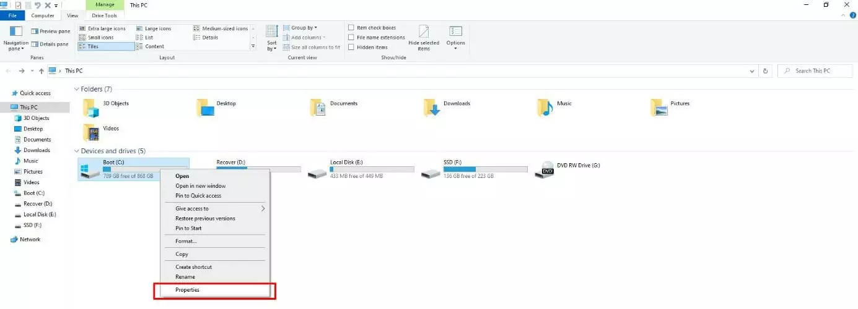
Task: Choose Create shortcut in context menu
Action: click(215, 267)
